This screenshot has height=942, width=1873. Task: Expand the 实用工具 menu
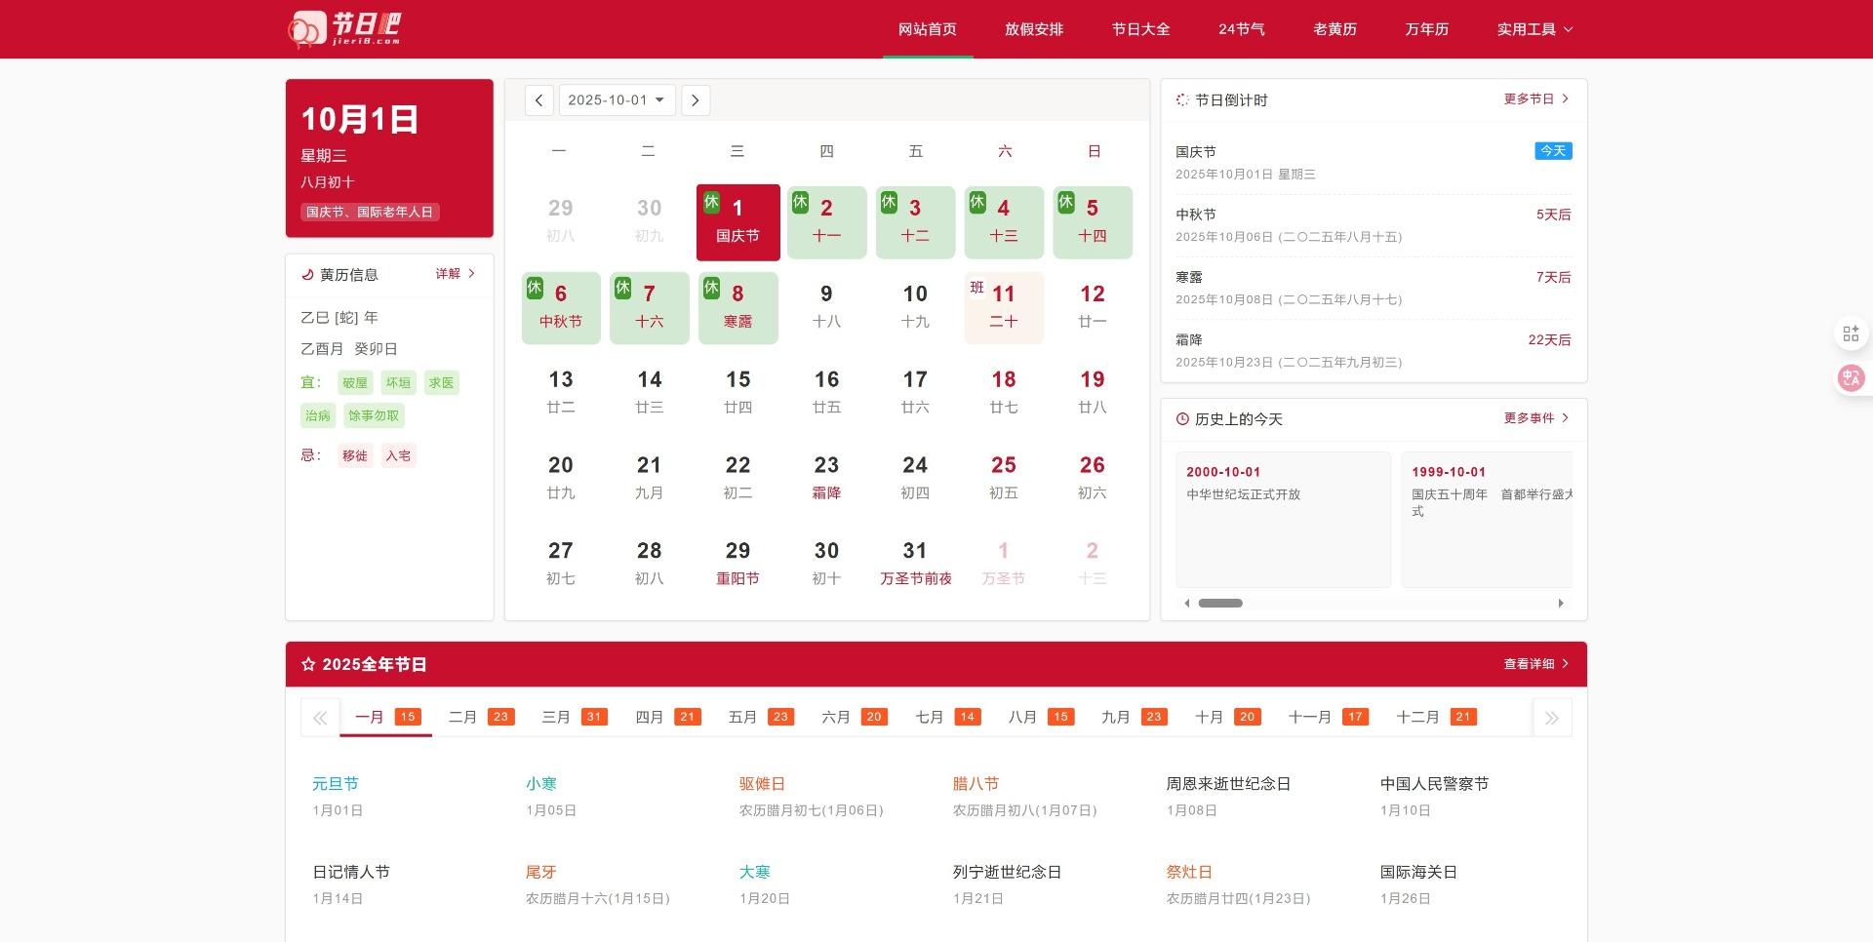pyautogui.click(x=1534, y=29)
